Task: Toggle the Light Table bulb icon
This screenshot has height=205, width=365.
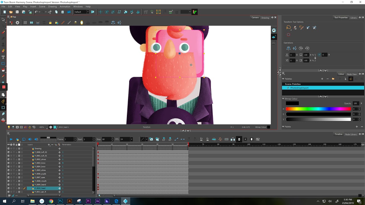Action: pos(9,127)
